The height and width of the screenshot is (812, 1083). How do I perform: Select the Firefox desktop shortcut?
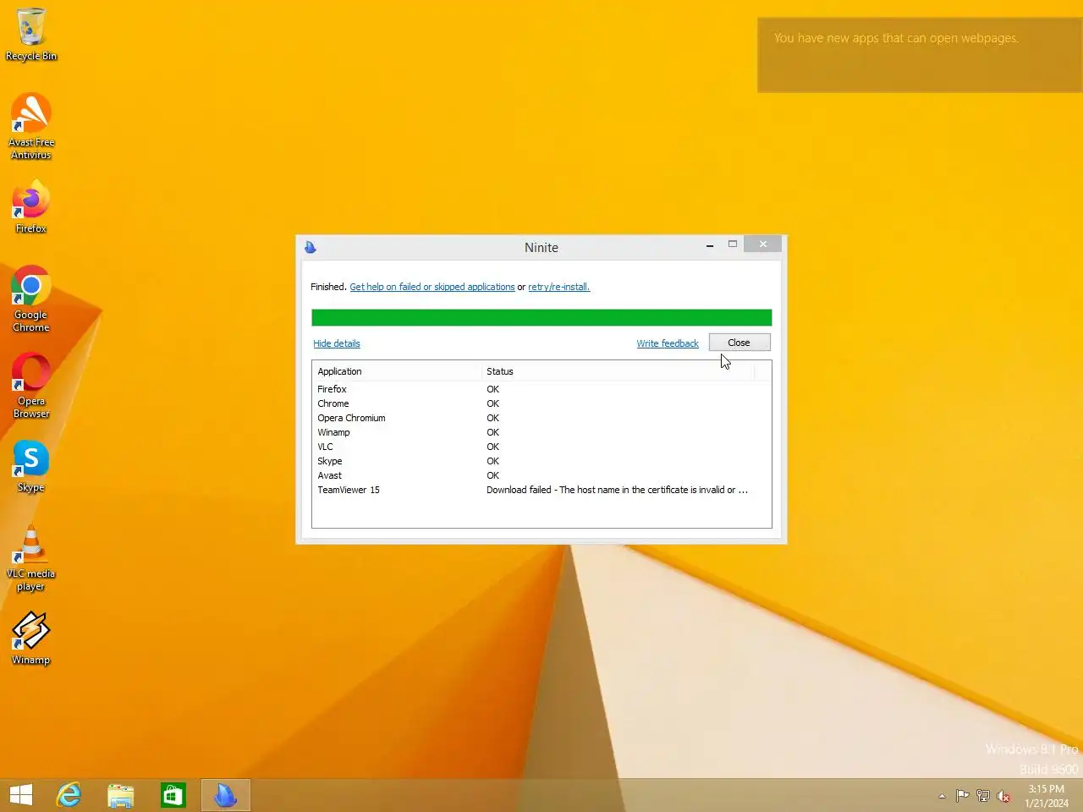31,206
